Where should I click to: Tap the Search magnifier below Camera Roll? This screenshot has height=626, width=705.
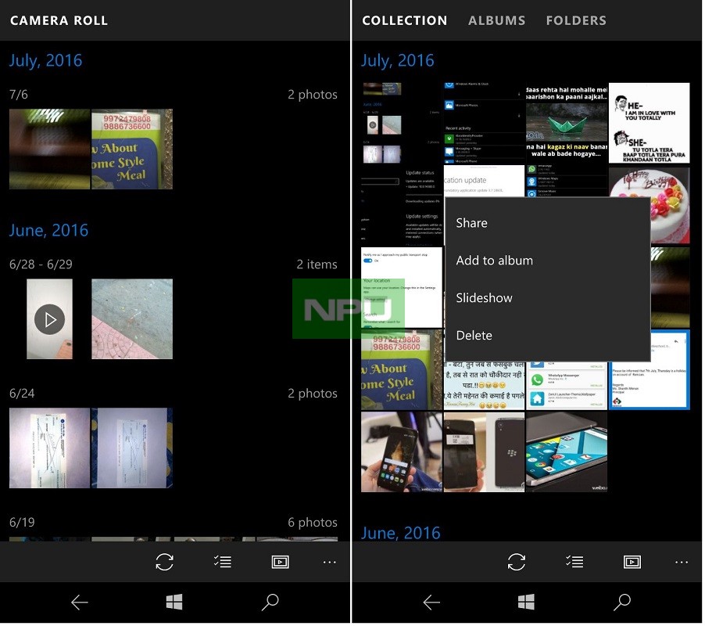coord(270,604)
